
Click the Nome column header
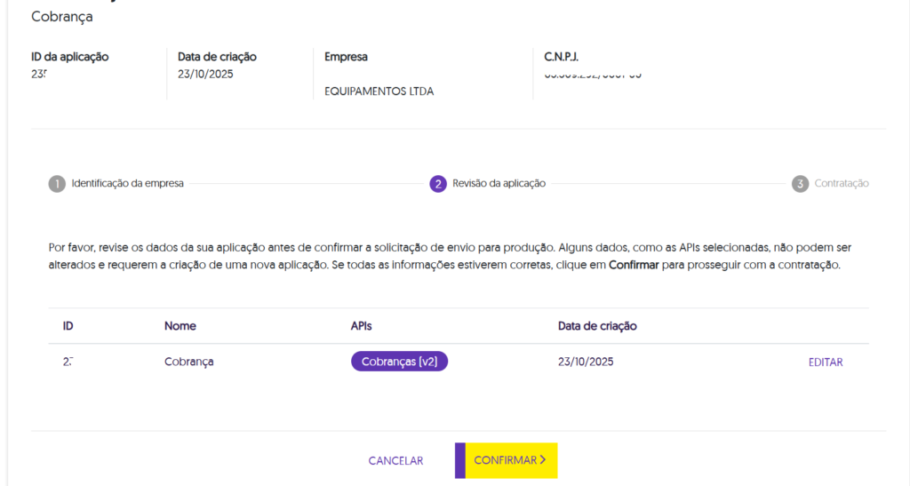180,326
